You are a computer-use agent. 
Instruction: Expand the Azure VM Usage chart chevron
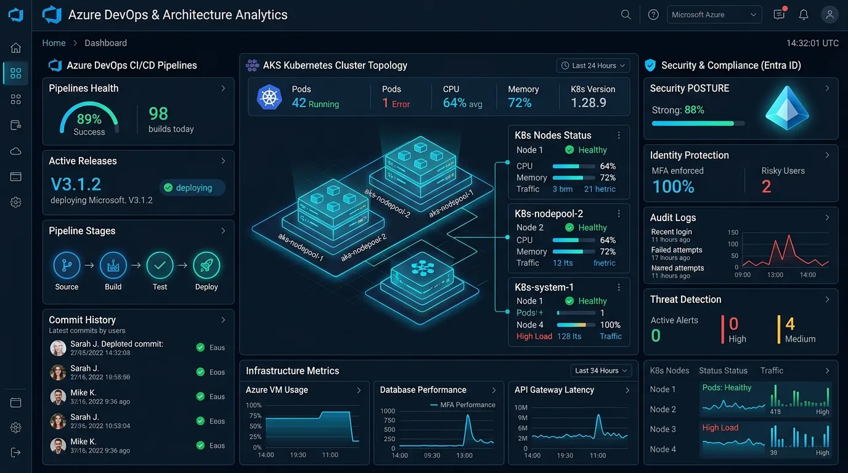point(359,390)
